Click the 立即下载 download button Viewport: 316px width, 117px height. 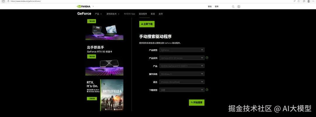click(147, 24)
